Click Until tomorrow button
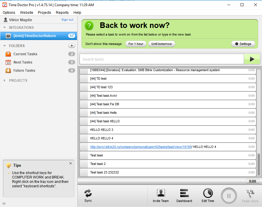Image resolution: width=262 pixels, height=207 pixels. 161,44
